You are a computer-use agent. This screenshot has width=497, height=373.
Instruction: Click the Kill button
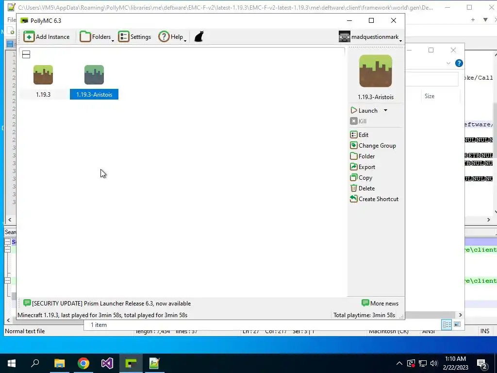coord(359,121)
